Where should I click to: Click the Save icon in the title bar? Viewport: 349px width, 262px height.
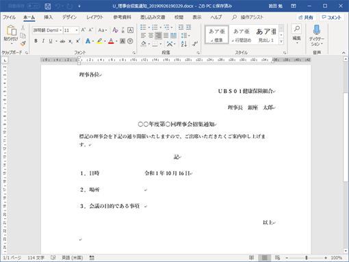tap(48, 6)
